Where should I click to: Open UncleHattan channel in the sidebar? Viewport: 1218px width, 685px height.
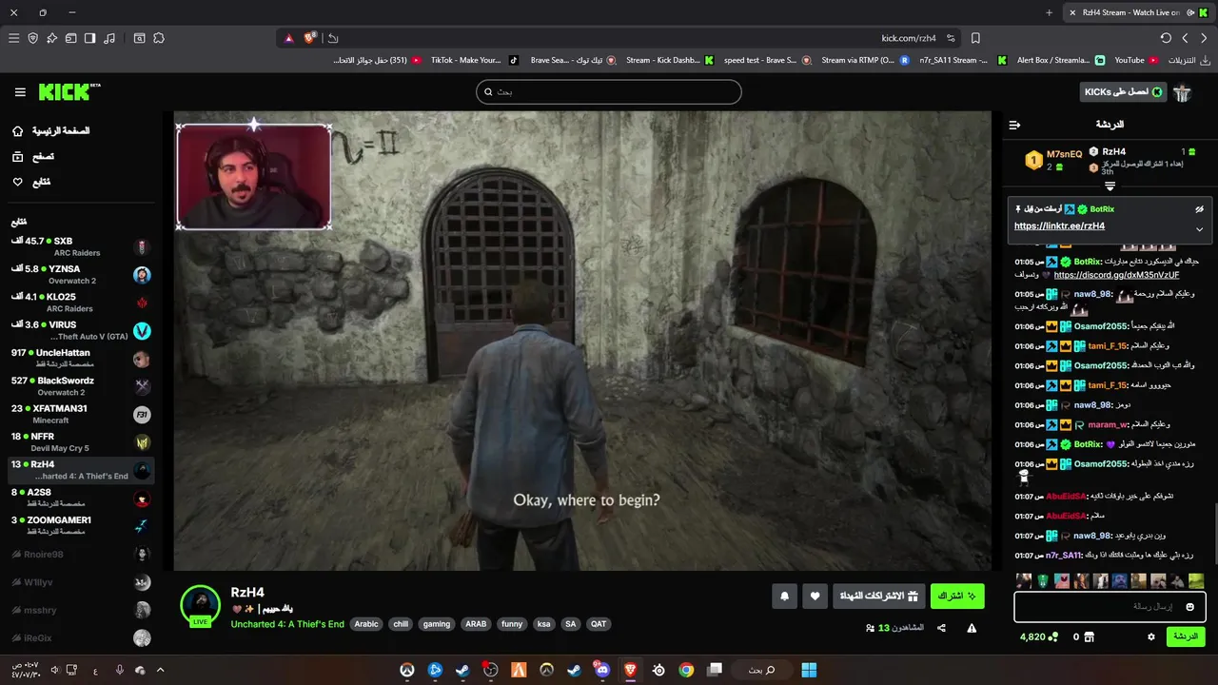tap(81, 359)
